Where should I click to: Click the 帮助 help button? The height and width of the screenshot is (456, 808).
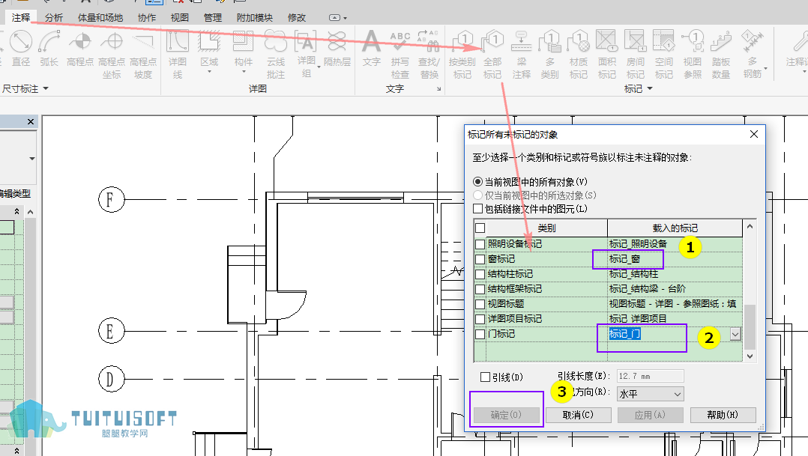(x=723, y=415)
